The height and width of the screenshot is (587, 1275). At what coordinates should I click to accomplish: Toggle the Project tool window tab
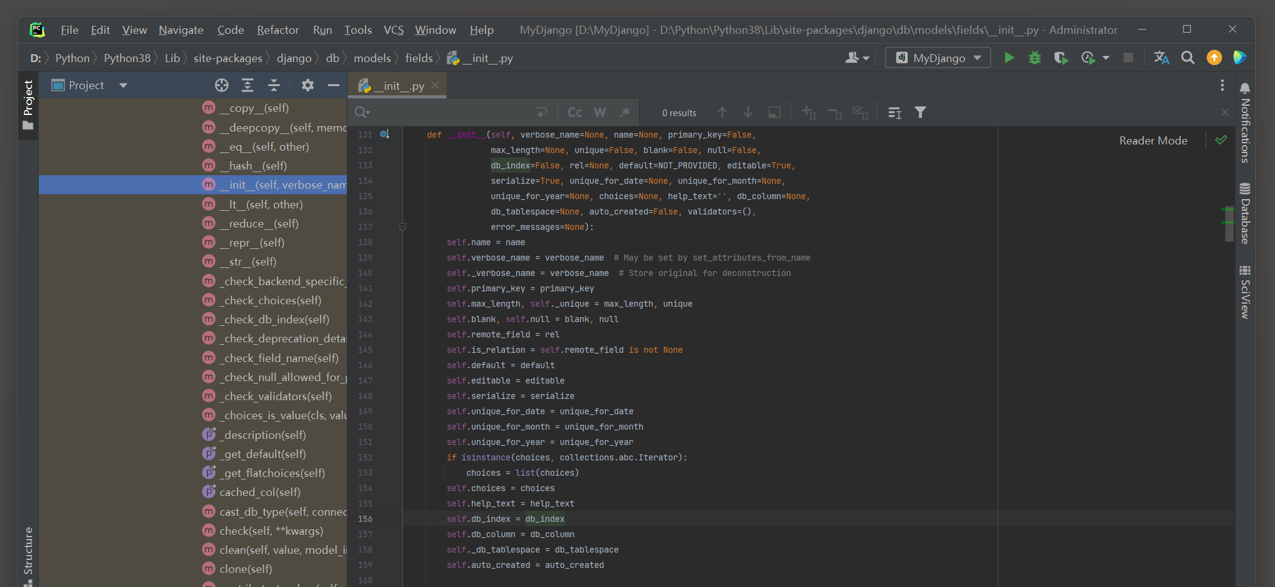click(28, 104)
